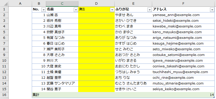The image size is (216, 99).
Task: Click address ariga_natsumi@example.com
Action: [x=183, y=38]
